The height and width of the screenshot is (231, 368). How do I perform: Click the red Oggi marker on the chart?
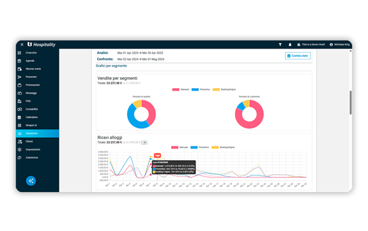(157, 156)
